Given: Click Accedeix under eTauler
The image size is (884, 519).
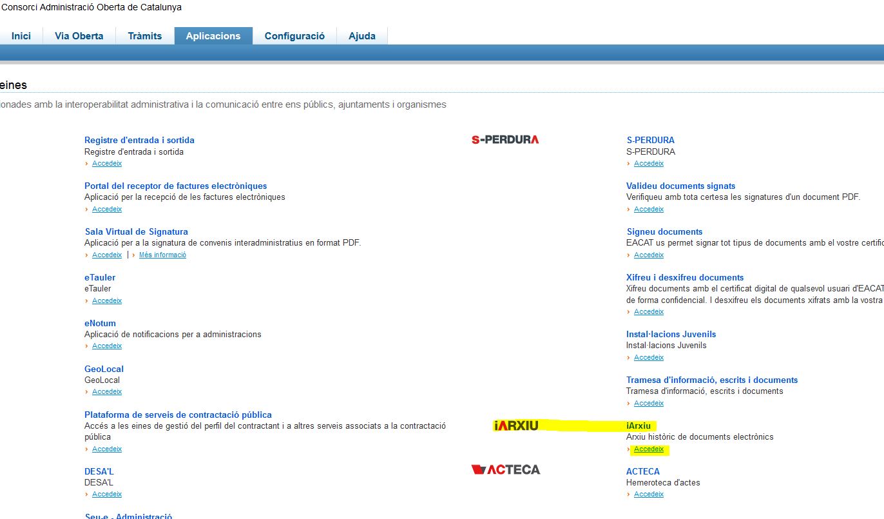Looking at the screenshot, I should (107, 300).
